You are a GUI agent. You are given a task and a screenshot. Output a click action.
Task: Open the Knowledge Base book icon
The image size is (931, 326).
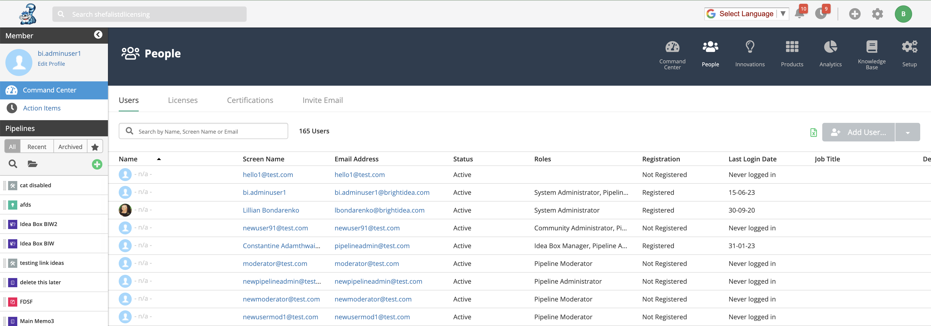[871, 47]
